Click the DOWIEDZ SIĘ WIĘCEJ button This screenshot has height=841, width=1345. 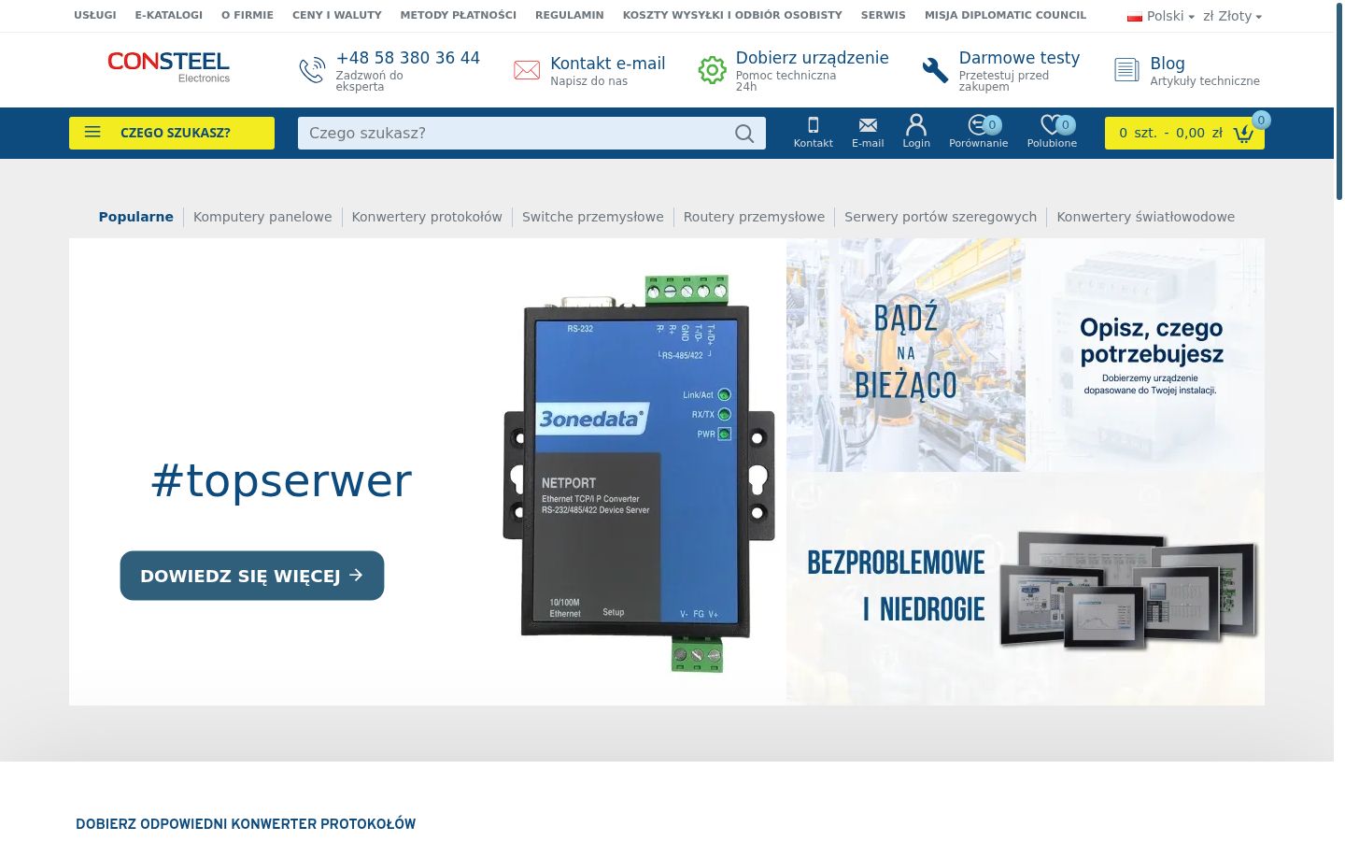[x=252, y=576]
